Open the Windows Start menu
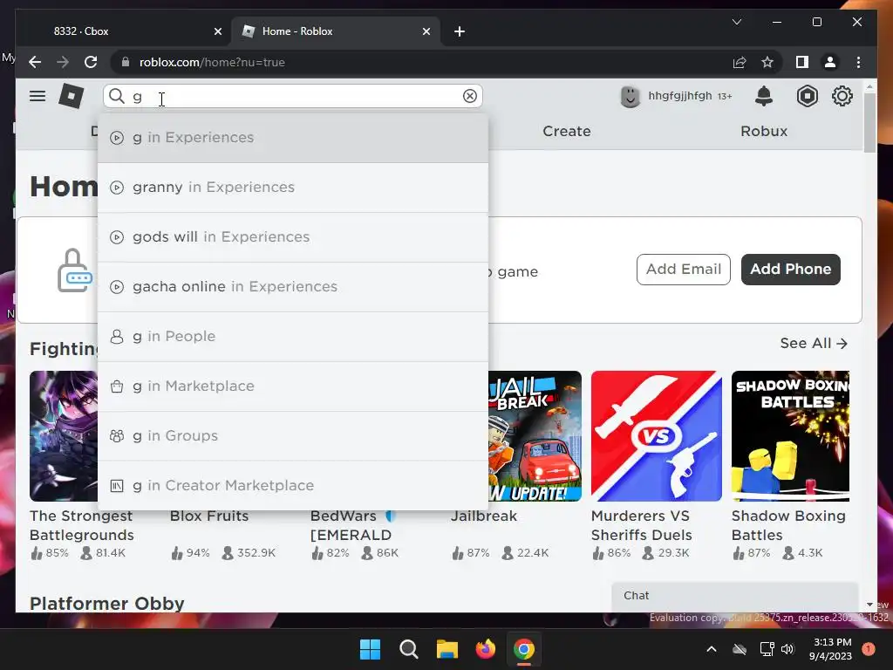The image size is (893, 670). coord(370,649)
